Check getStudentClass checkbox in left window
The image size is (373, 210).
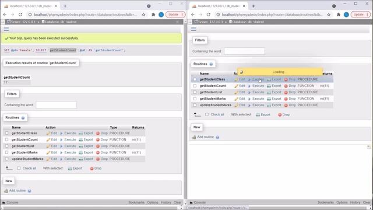[6, 133]
